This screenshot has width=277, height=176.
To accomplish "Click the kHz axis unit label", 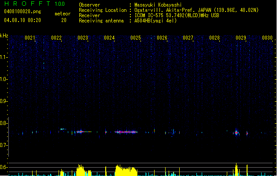I will click(x=4, y=36).
